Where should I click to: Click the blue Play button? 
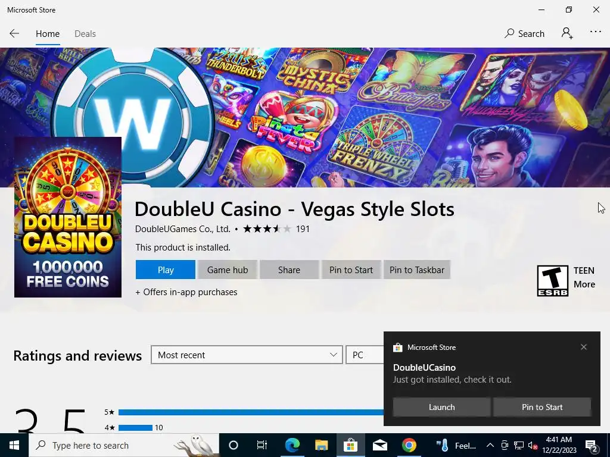[166, 270]
